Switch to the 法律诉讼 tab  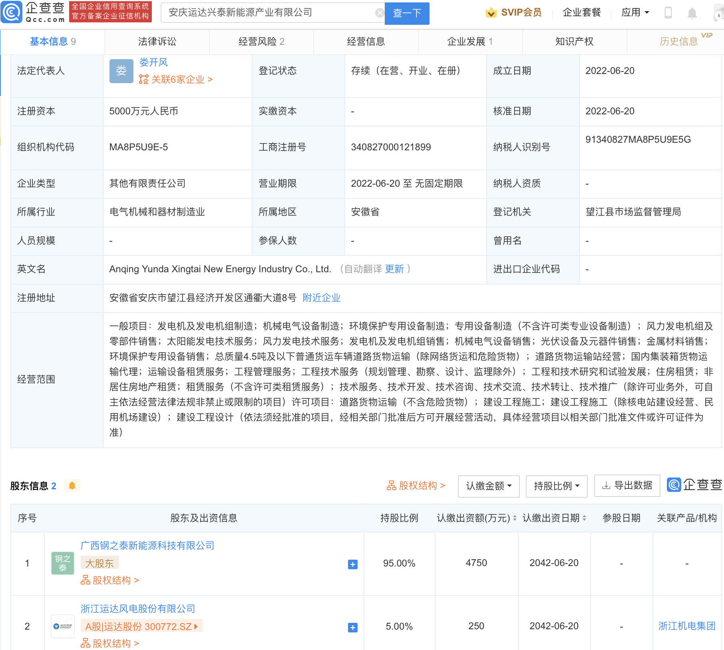[157, 42]
